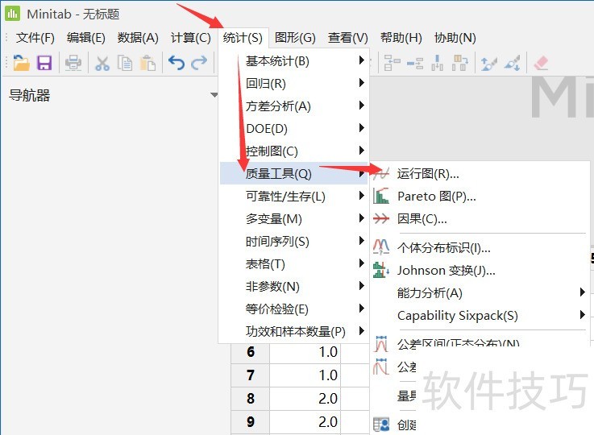Select 质量工具(Q) menu item
This screenshot has height=435, width=594.
tap(293, 173)
